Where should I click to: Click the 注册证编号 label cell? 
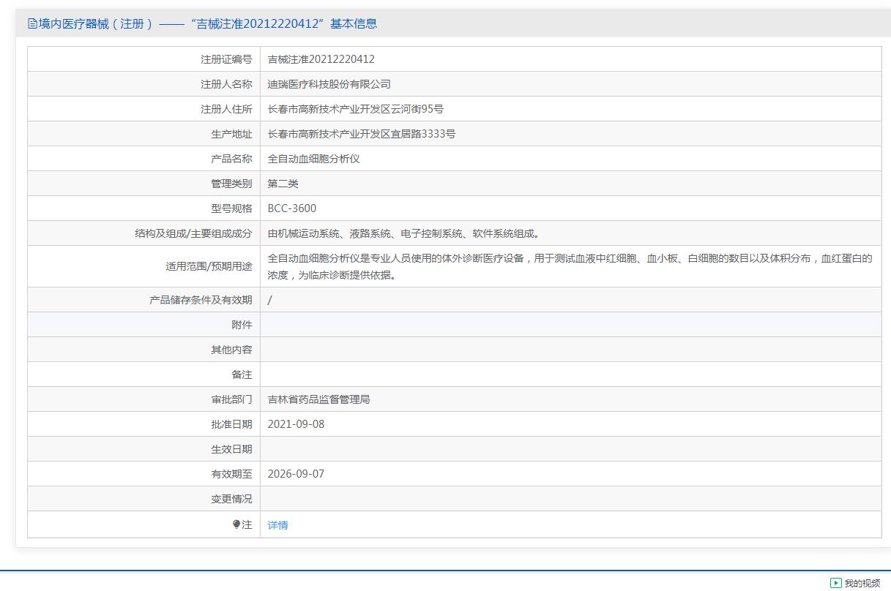[144, 59]
